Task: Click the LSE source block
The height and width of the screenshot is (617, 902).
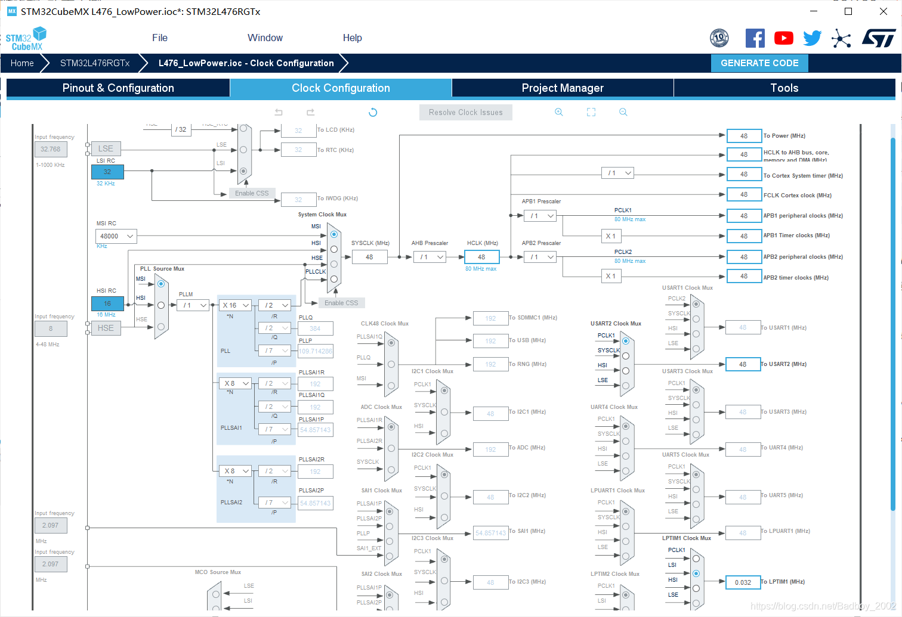Action: [x=106, y=148]
